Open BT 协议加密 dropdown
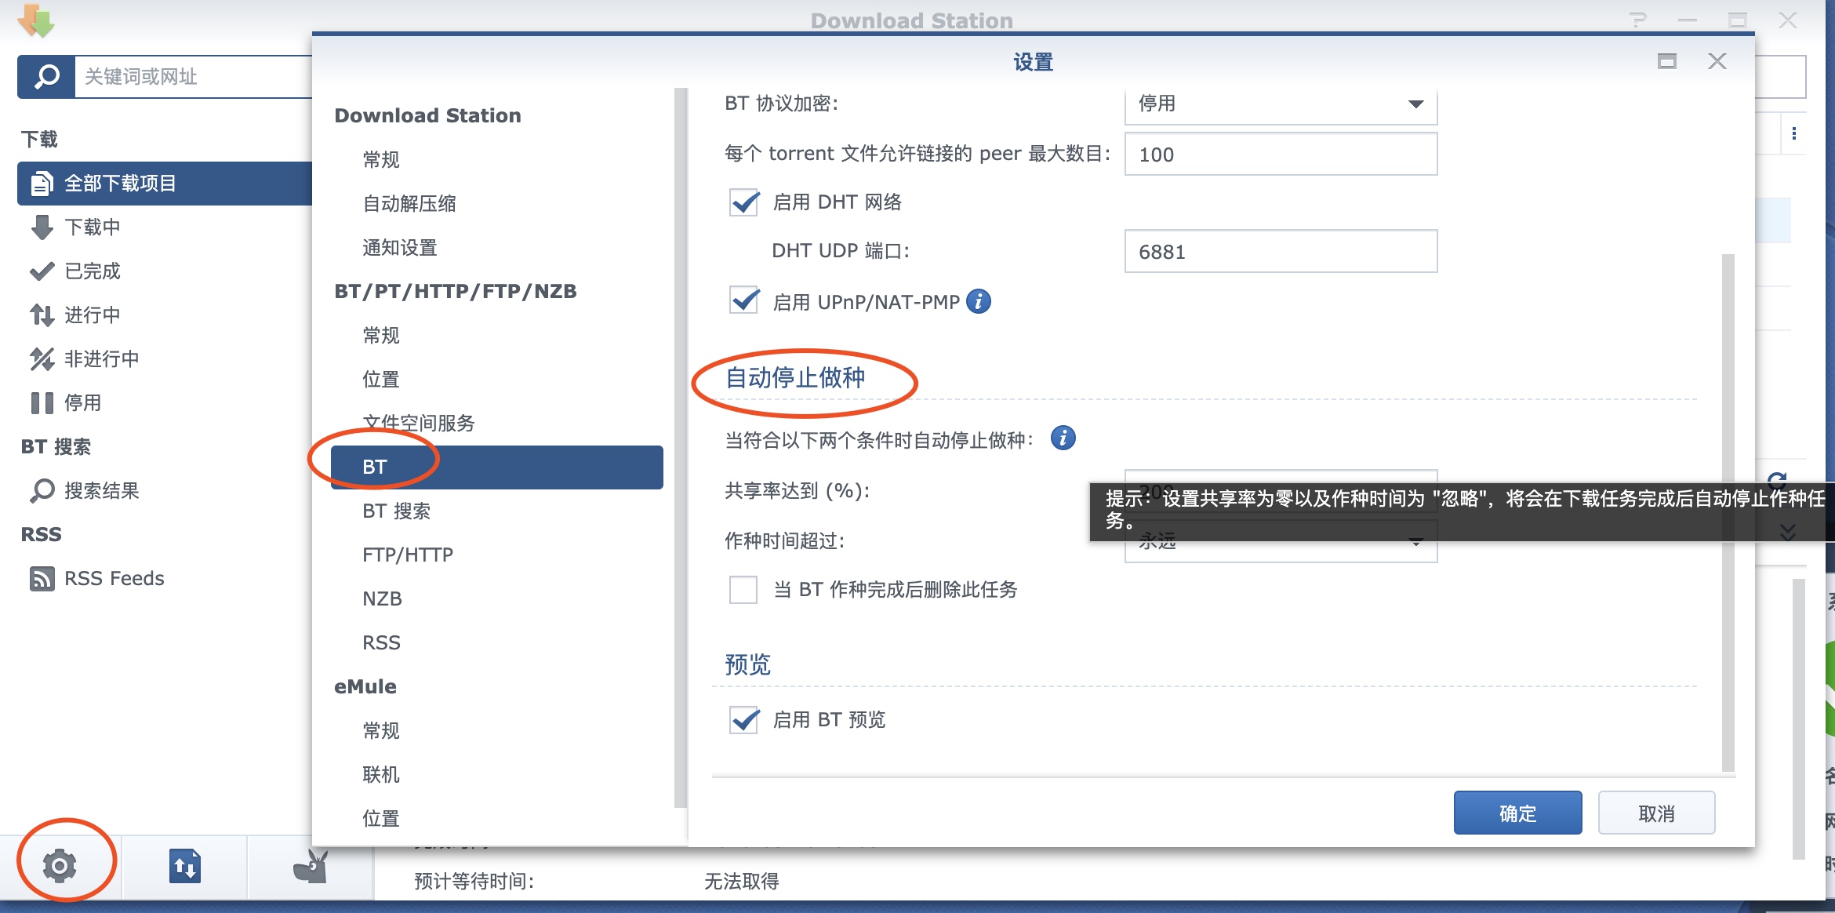 (x=1281, y=104)
